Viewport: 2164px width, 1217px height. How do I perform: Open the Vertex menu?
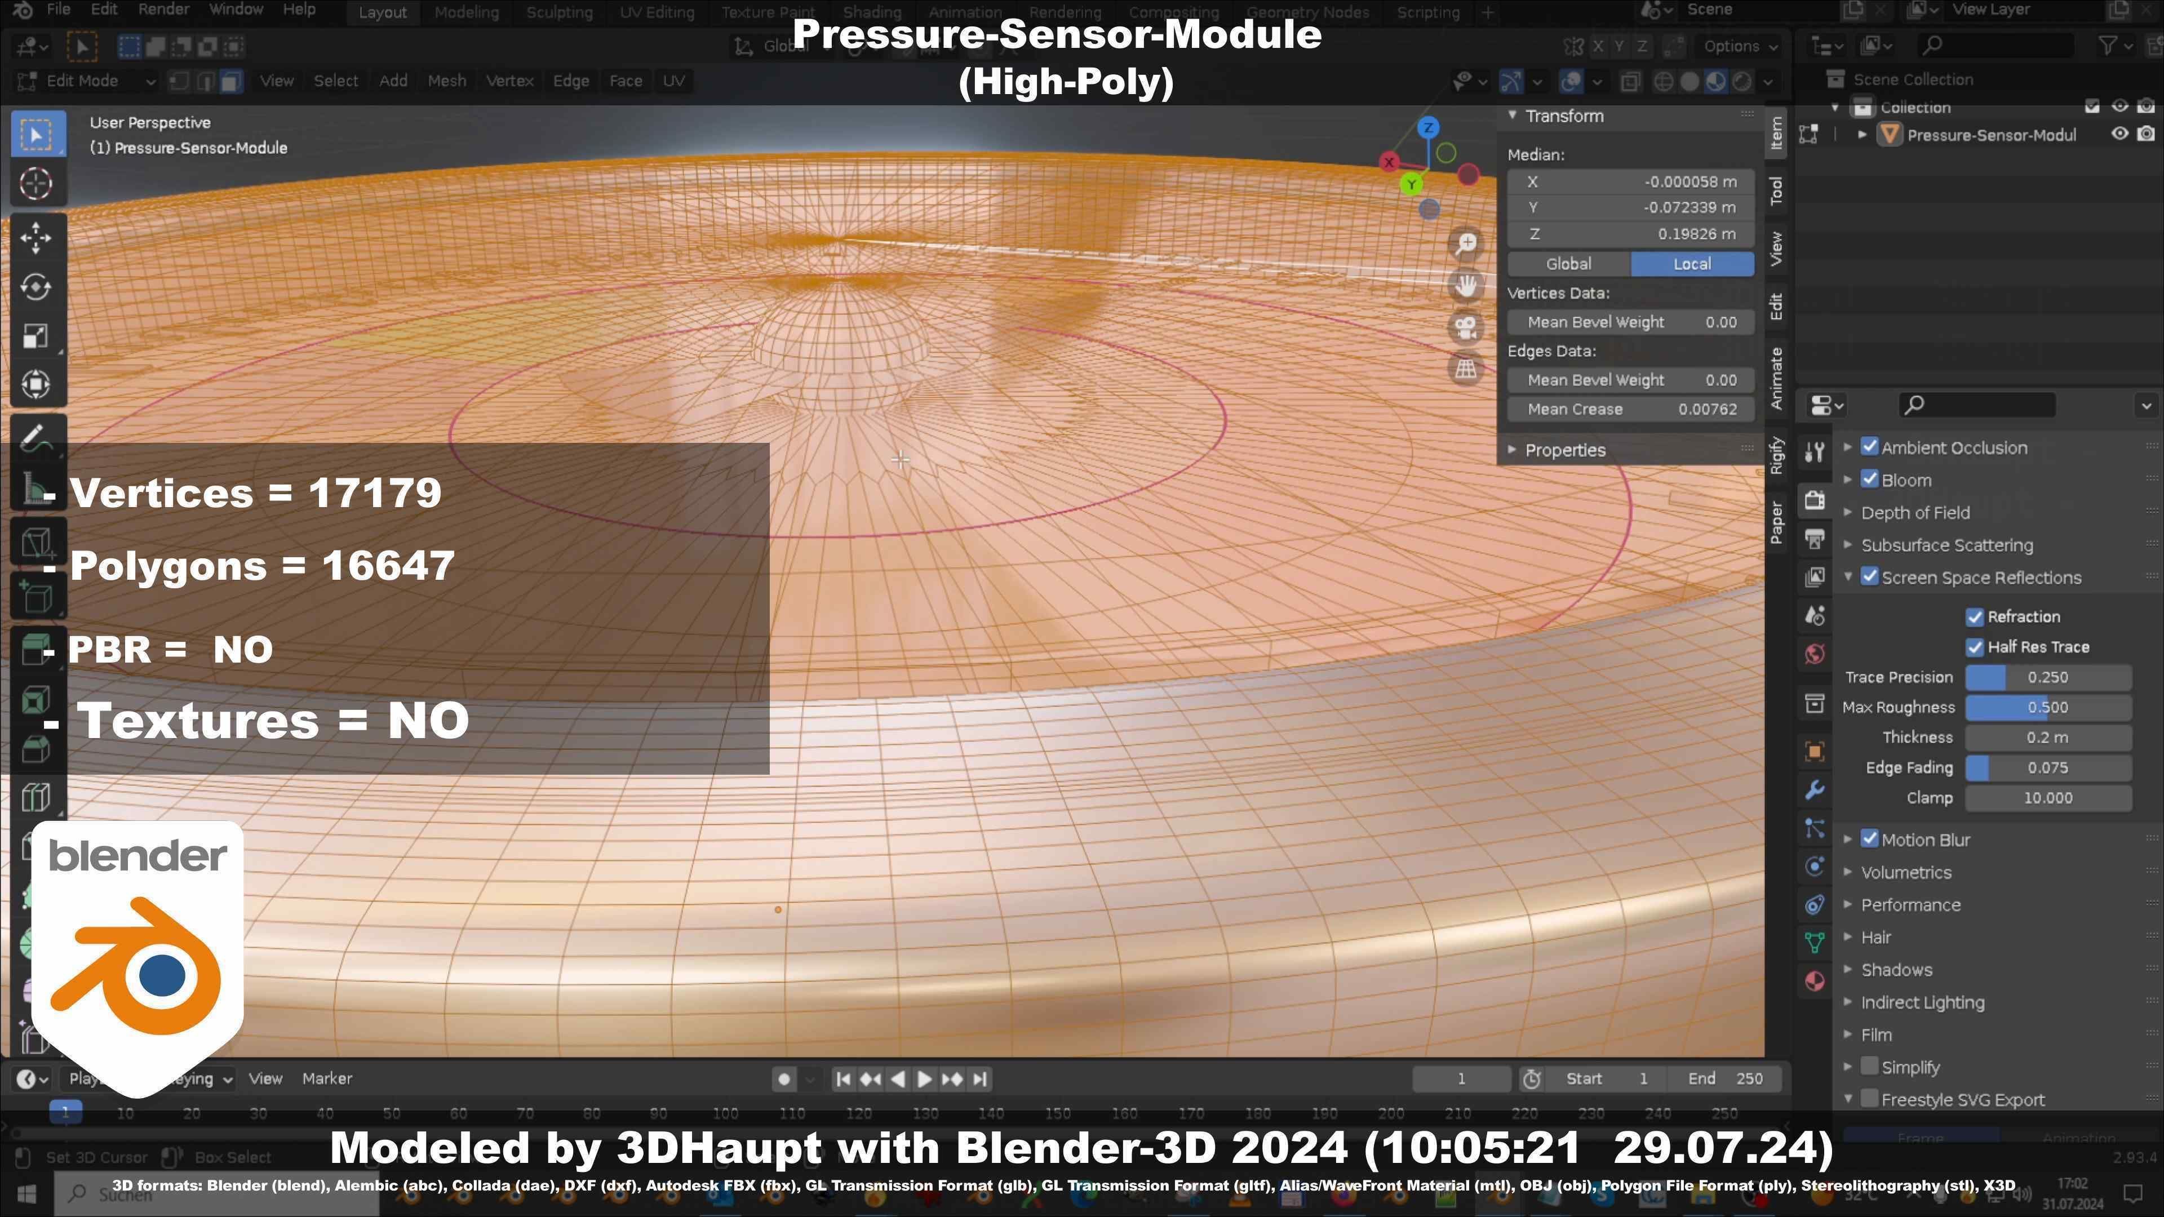point(510,82)
